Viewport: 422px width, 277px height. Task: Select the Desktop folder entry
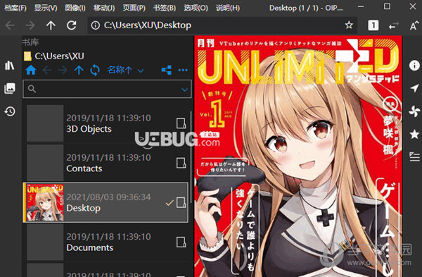105,202
